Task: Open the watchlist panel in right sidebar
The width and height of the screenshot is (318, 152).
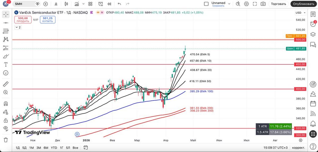Action: tap(313, 14)
